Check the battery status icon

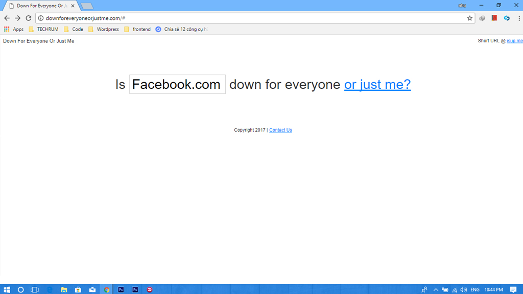tap(445, 290)
